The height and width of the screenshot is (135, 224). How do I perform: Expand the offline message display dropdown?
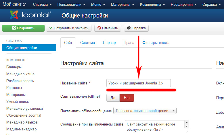tap(145, 111)
